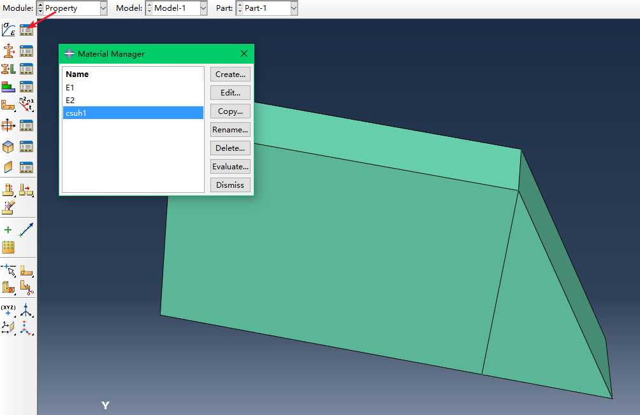The image size is (640, 415).
Task: Click the Assign Midsurface Region icon
Action: [x=8, y=190]
